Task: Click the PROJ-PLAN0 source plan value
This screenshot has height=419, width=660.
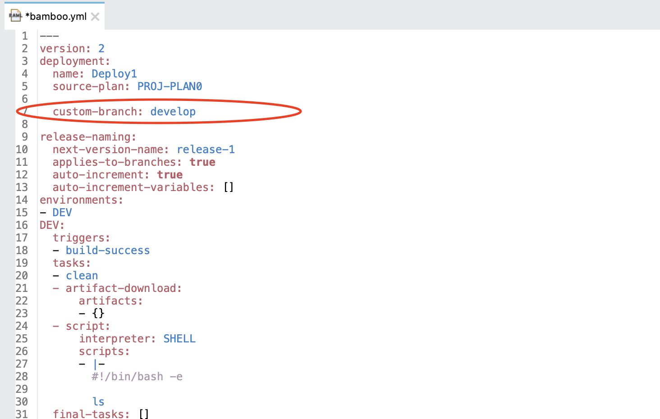Action: click(x=170, y=87)
